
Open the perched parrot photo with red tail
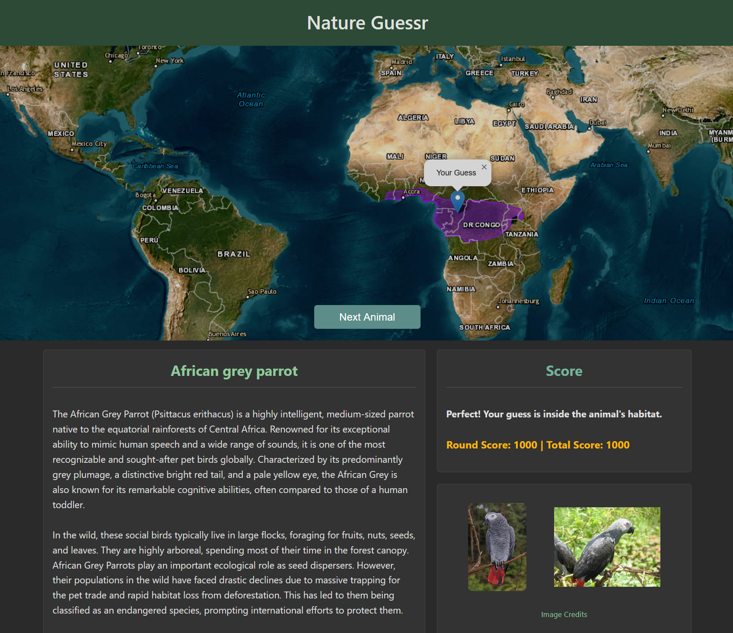click(497, 547)
